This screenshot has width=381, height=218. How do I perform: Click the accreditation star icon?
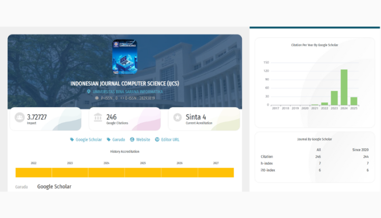(177, 118)
